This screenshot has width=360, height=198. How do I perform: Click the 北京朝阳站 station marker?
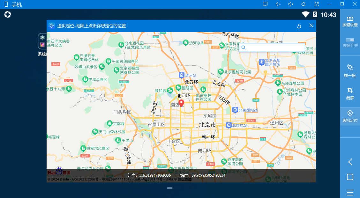tap(235, 110)
